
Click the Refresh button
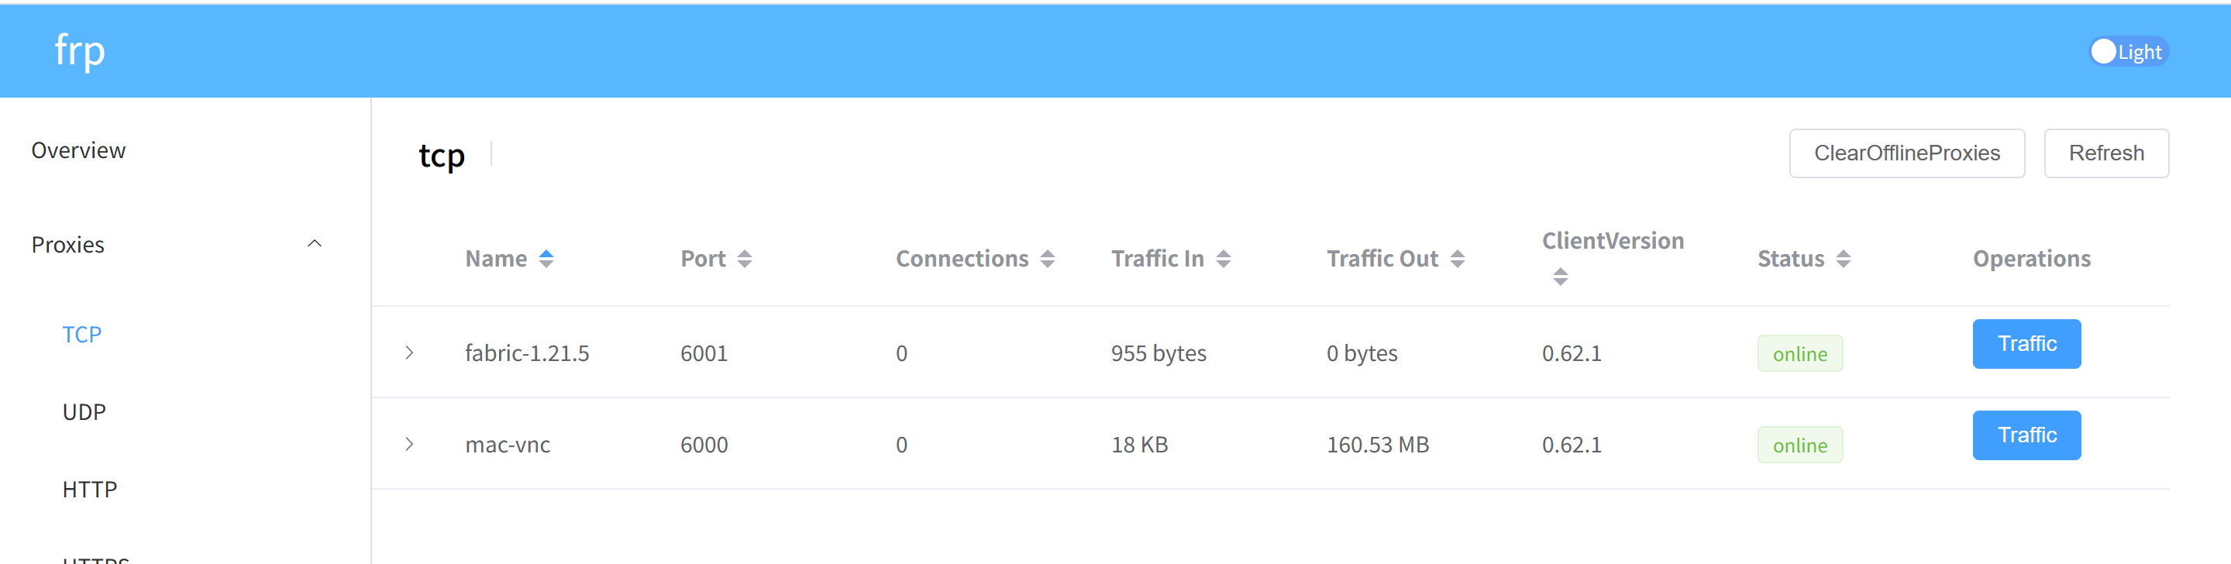pos(2105,153)
